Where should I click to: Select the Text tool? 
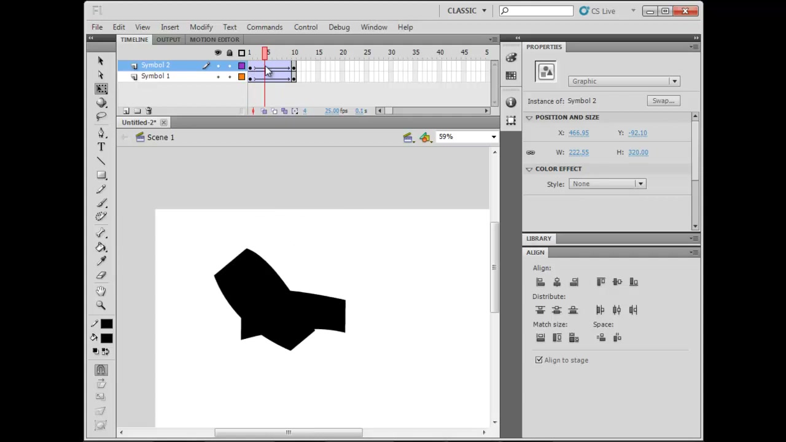point(101,147)
